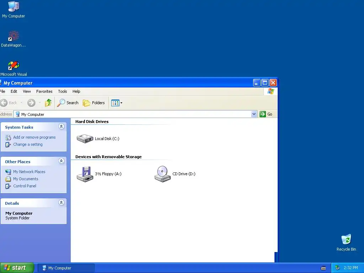364x273 pixels.
Task: Toggle the Folders pane
Action: click(94, 103)
